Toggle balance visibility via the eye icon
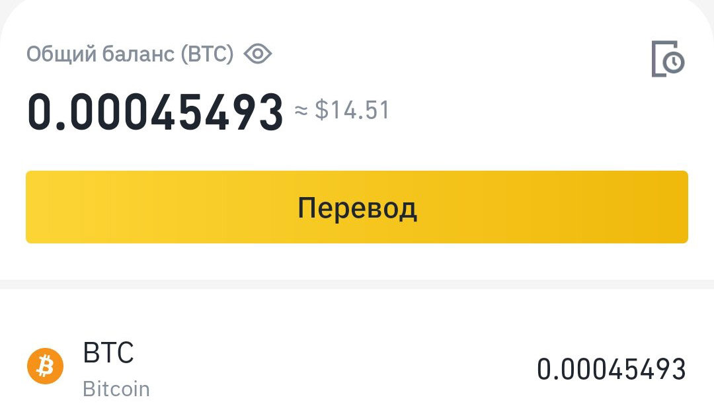 point(257,55)
